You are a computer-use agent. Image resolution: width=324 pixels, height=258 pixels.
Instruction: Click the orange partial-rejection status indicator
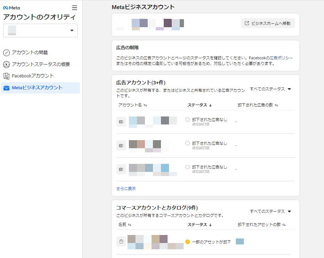click(188, 242)
